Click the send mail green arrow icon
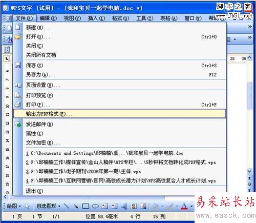The width and height of the screenshot is (256, 223). point(18,124)
